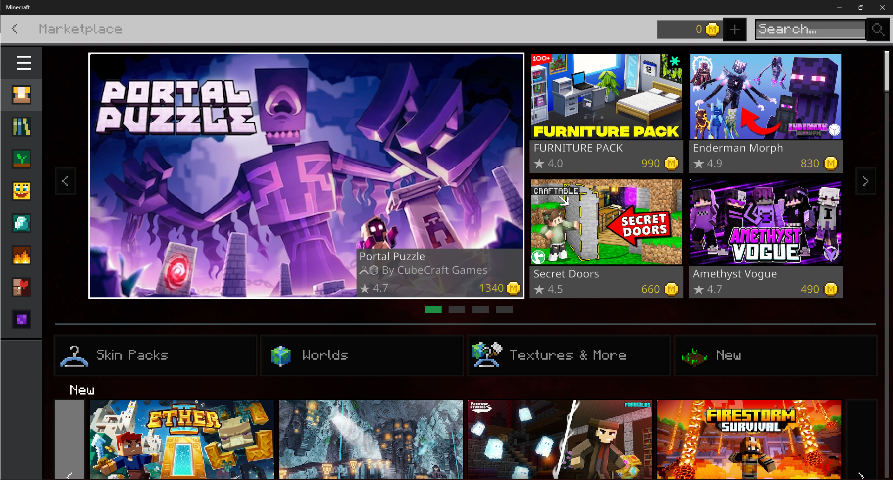Image resolution: width=893 pixels, height=480 pixels.
Task: Open the ghosts and lightning thumbnail
Action: tap(560, 440)
